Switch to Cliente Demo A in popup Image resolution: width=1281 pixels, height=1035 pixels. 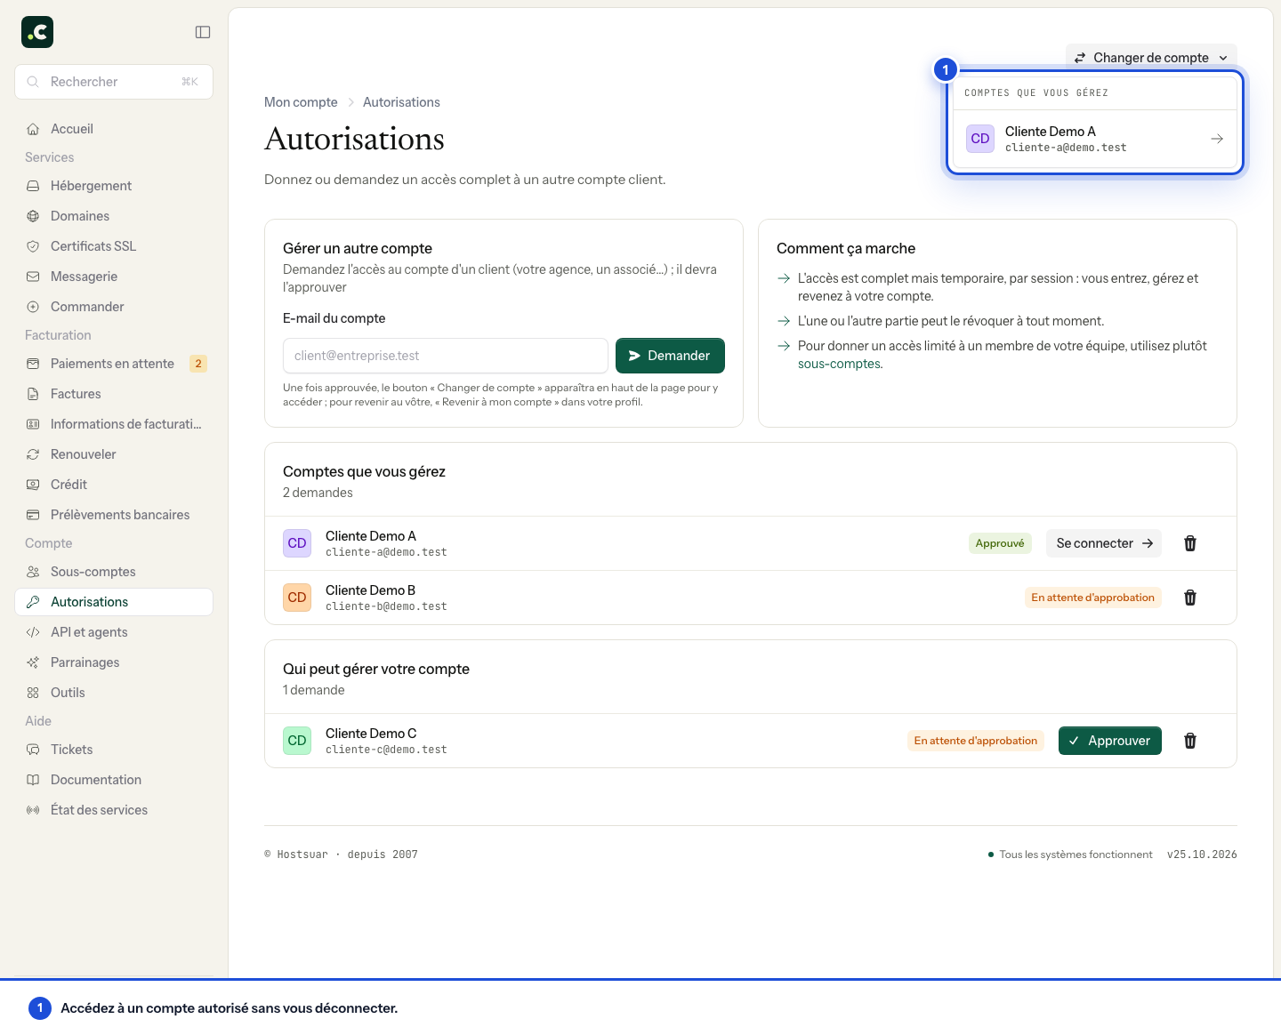1095,139
